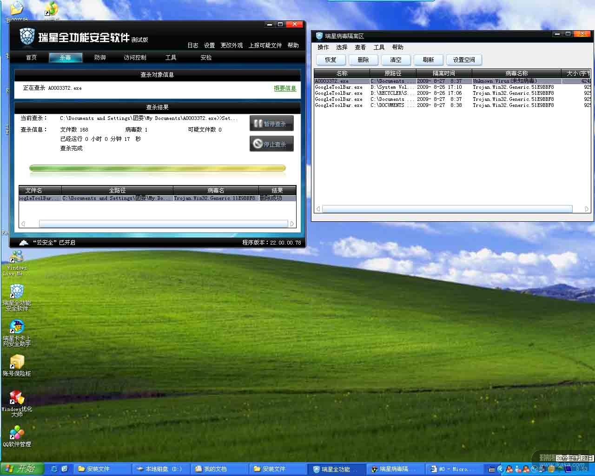Sort scan results by 文件名 column
This screenshot has height=476, width=595.
click(40, 191)
